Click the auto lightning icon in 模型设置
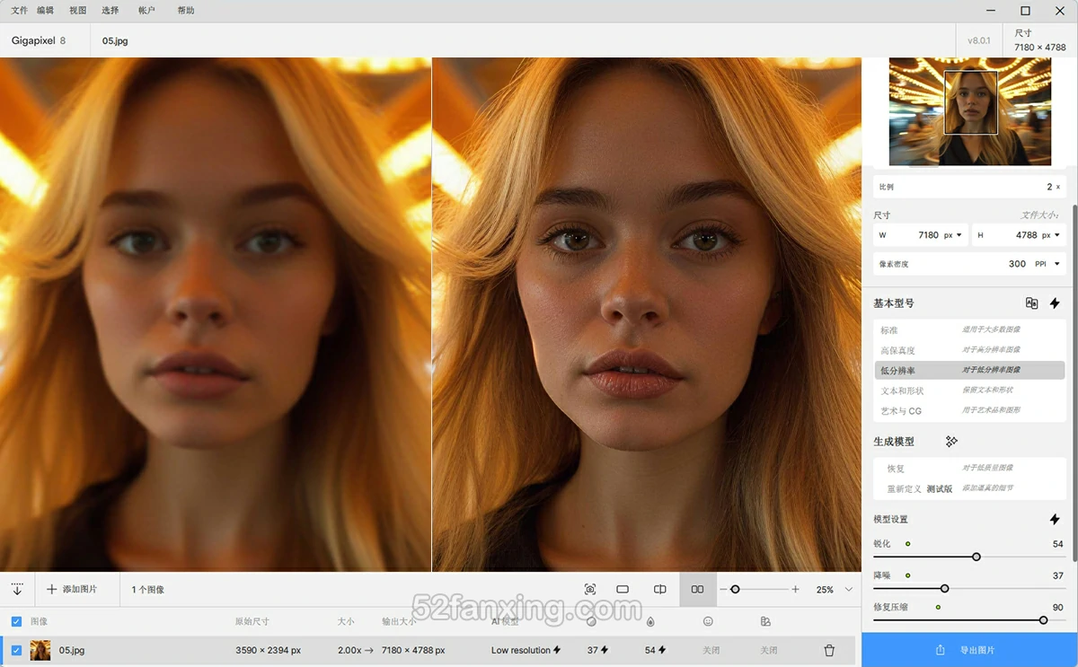Viewport: 1078px width, 667px height. (x=1055, y=520)
